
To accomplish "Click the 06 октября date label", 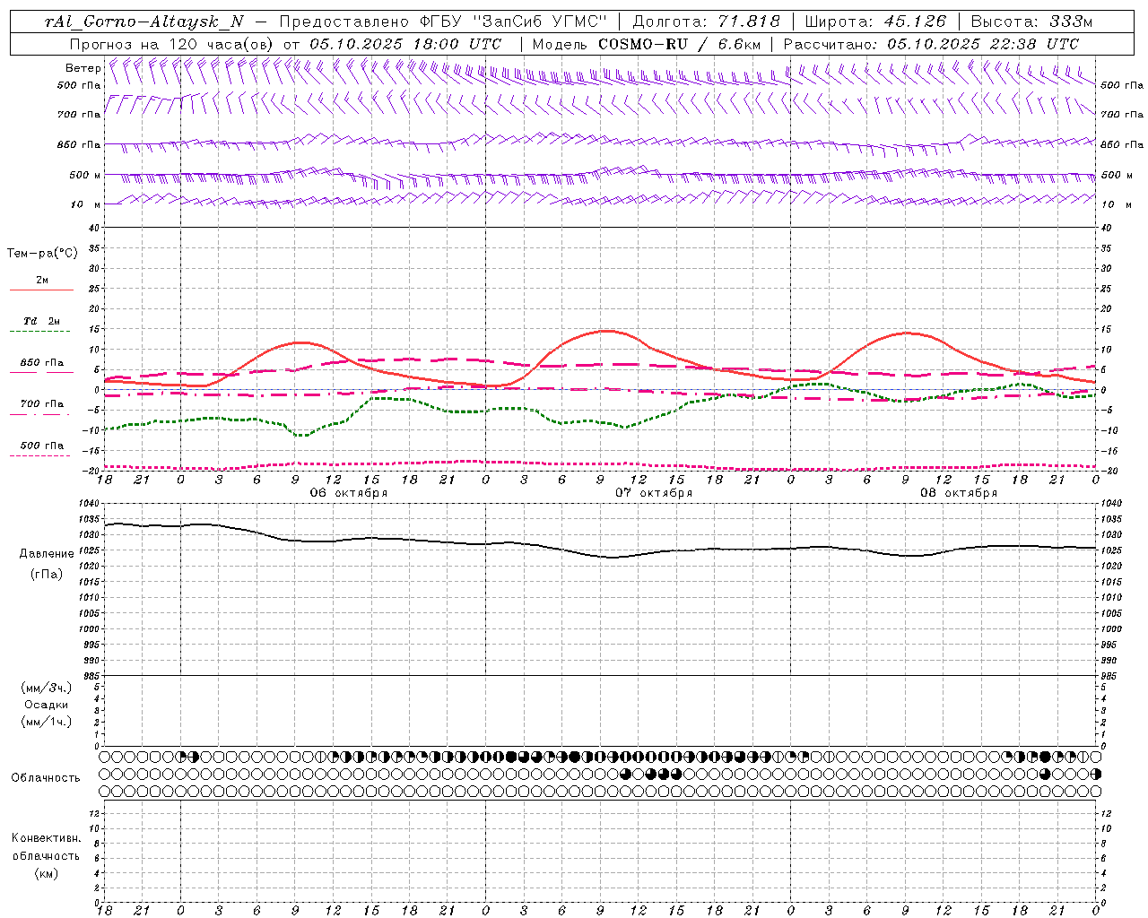I will [x=349, y=493].
